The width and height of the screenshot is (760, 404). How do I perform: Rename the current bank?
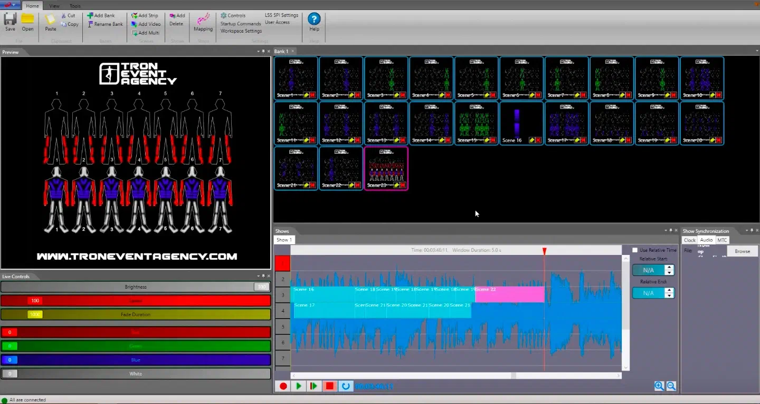click(105, 24)
